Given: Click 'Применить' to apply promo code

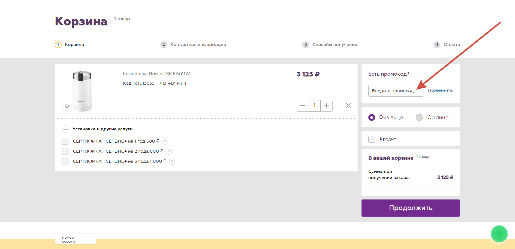Looking at the screenshot, I should coord(440,90).
